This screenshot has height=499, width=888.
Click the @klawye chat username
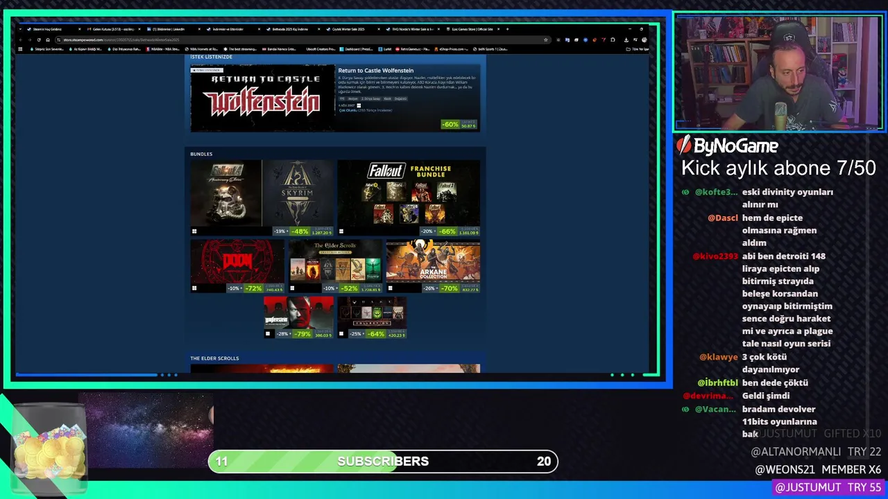pyautogui.click(x=718, y=357)
